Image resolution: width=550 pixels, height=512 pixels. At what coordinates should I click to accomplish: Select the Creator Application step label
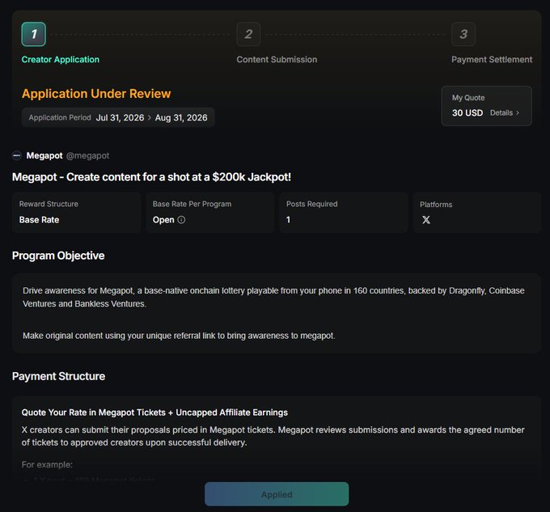[x=61, y=60]
